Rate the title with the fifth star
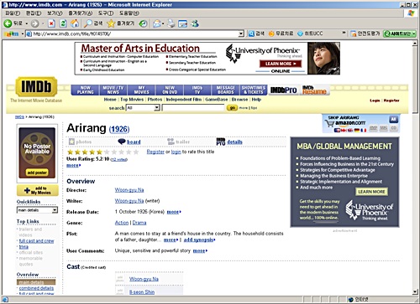 tap(99, 152)
